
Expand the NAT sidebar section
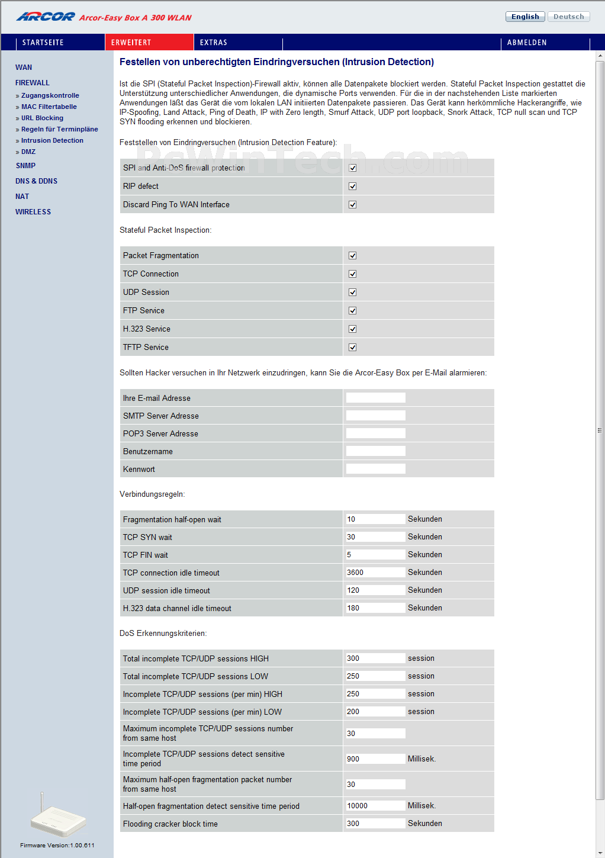pyautogui.click(x=22, y=197)
